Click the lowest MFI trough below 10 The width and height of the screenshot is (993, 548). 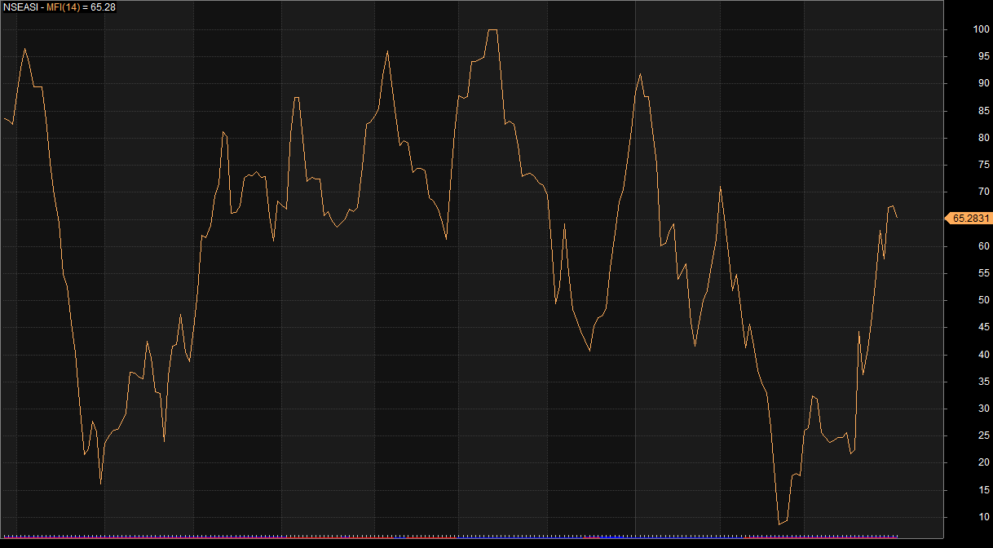coord(779,524)
